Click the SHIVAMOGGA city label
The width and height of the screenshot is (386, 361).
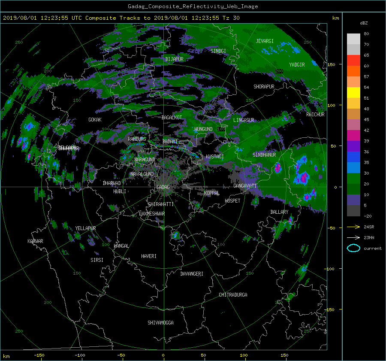tap(160, 323)
